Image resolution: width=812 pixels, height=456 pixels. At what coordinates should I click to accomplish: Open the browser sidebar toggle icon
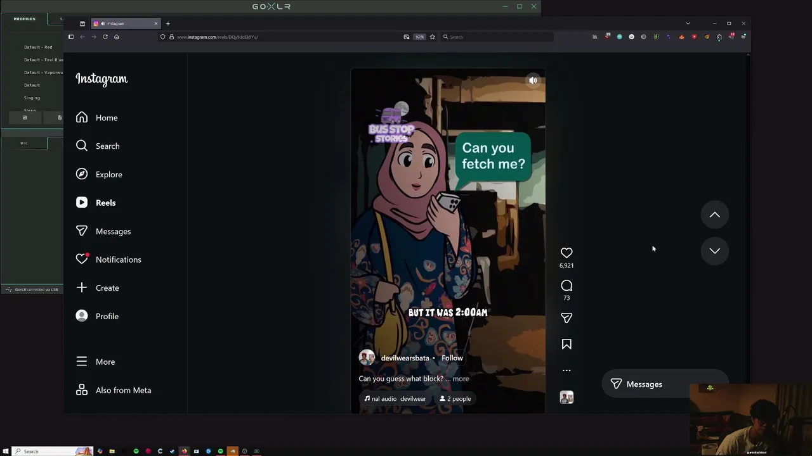[x=71, y=37]
